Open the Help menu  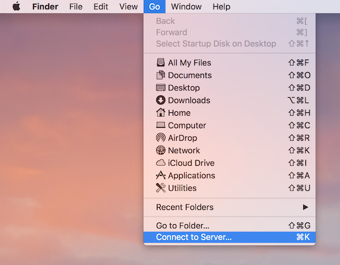point(222,7)
